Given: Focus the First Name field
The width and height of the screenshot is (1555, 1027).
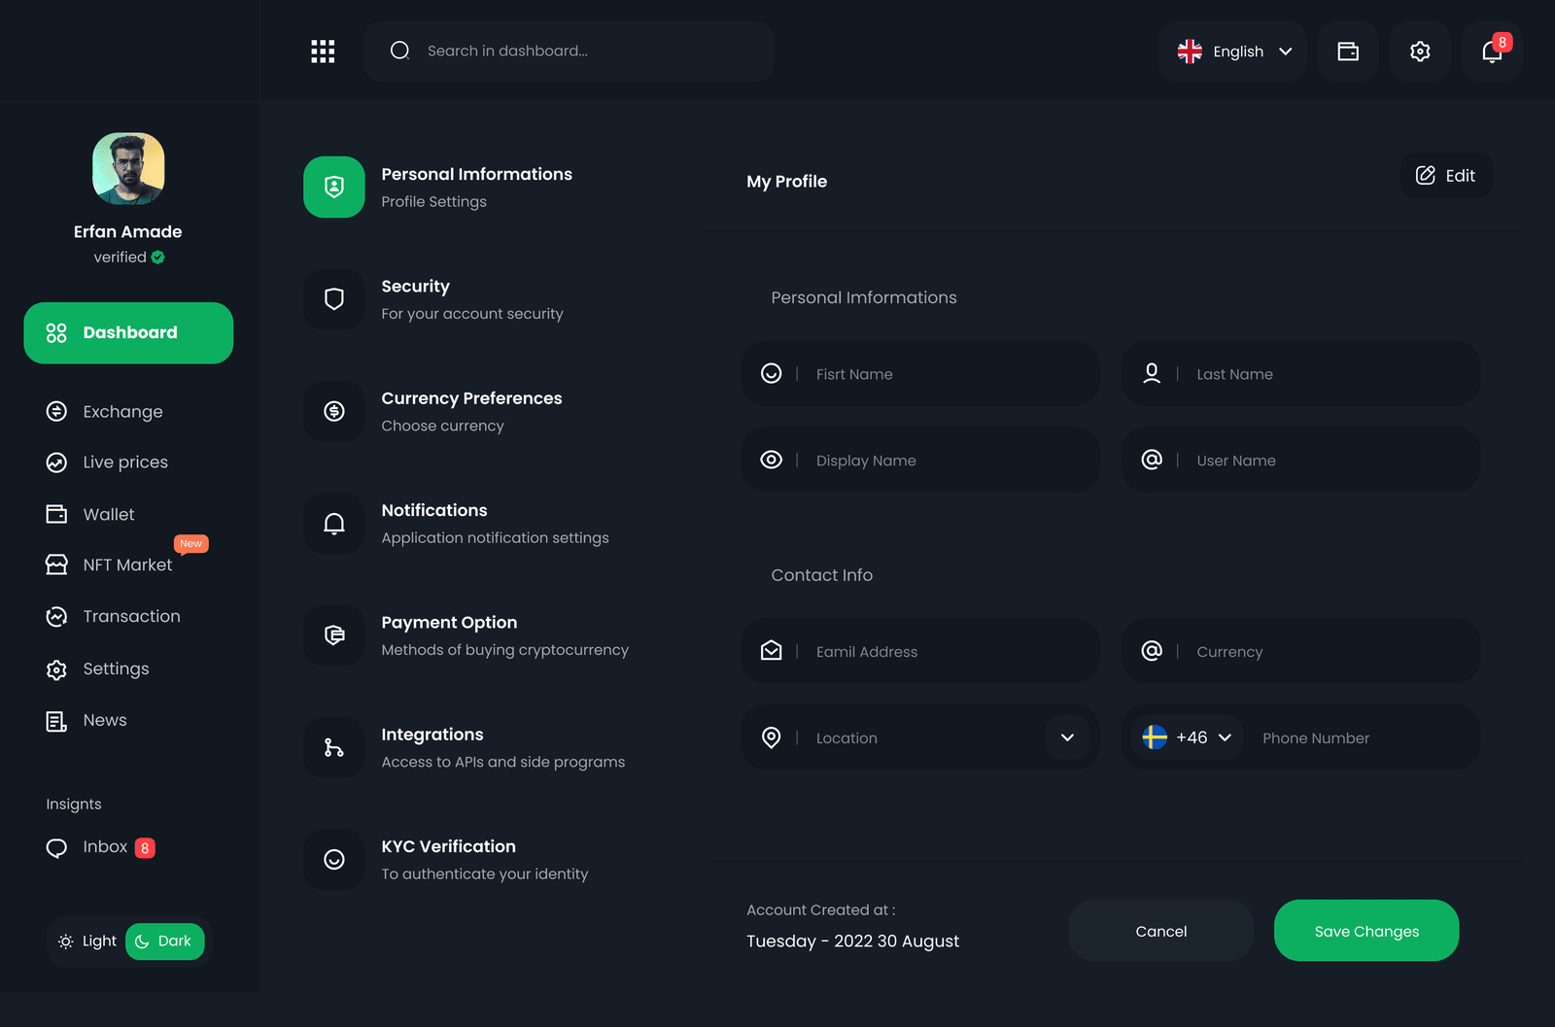Looking at the screenshot, I should click(920, 373).
